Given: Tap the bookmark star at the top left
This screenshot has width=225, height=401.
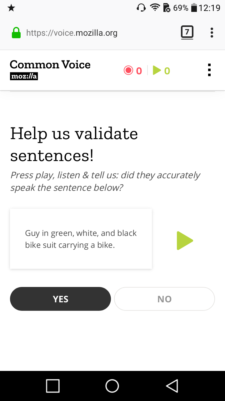Looking at the screenshot, I should tap(11, 8).
